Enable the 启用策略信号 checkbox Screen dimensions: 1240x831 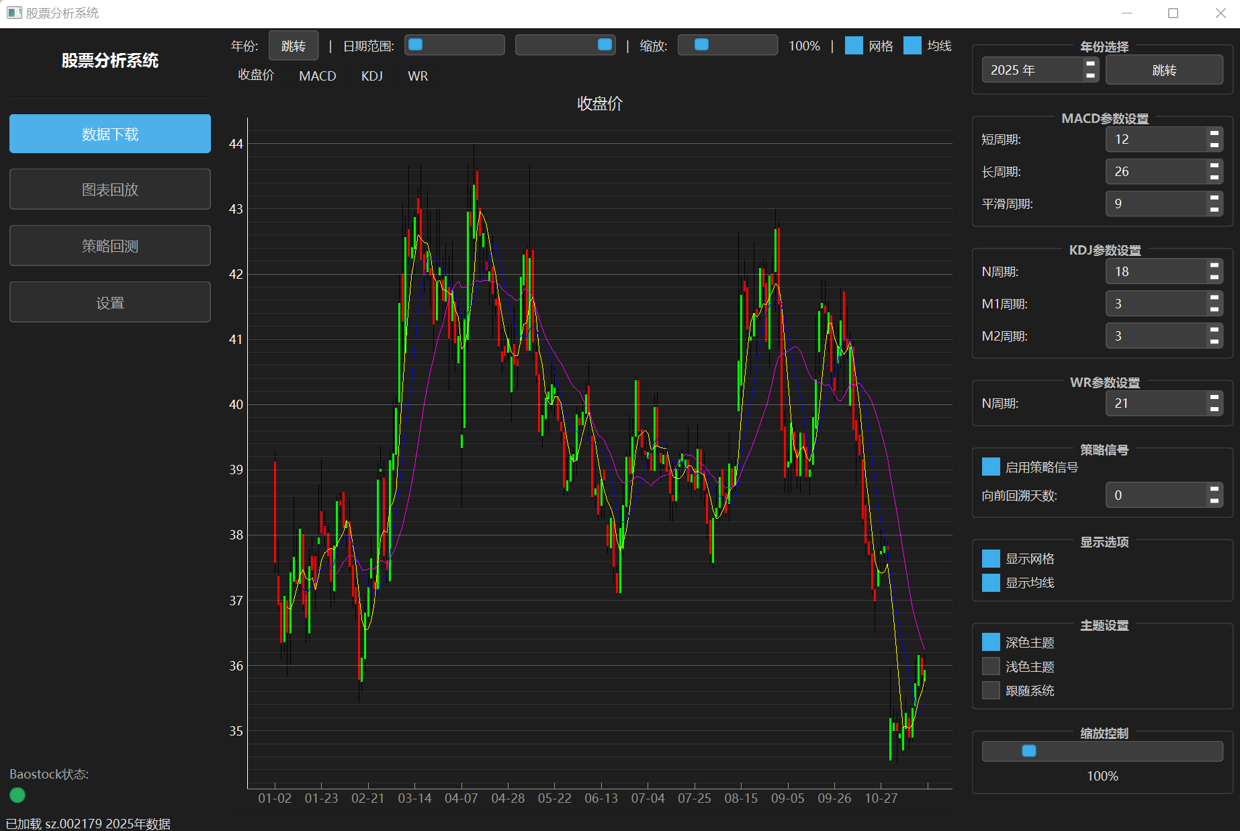click(991, 467)
